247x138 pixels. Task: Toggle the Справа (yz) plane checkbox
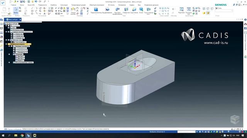coord(12,36)
